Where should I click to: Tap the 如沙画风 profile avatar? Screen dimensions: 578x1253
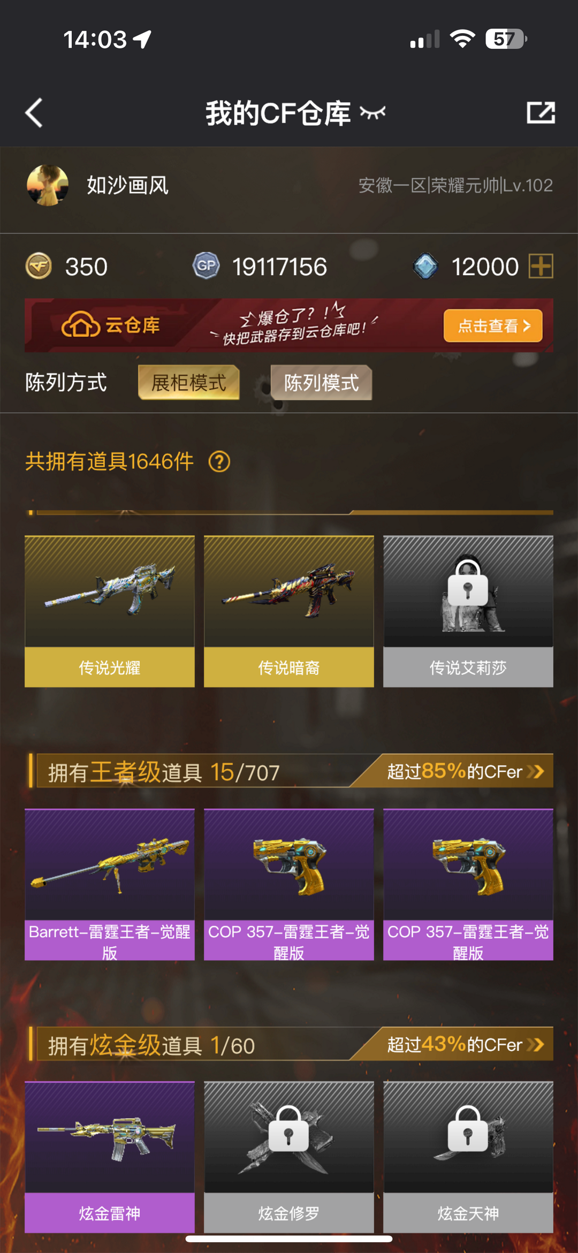[48, 185]
